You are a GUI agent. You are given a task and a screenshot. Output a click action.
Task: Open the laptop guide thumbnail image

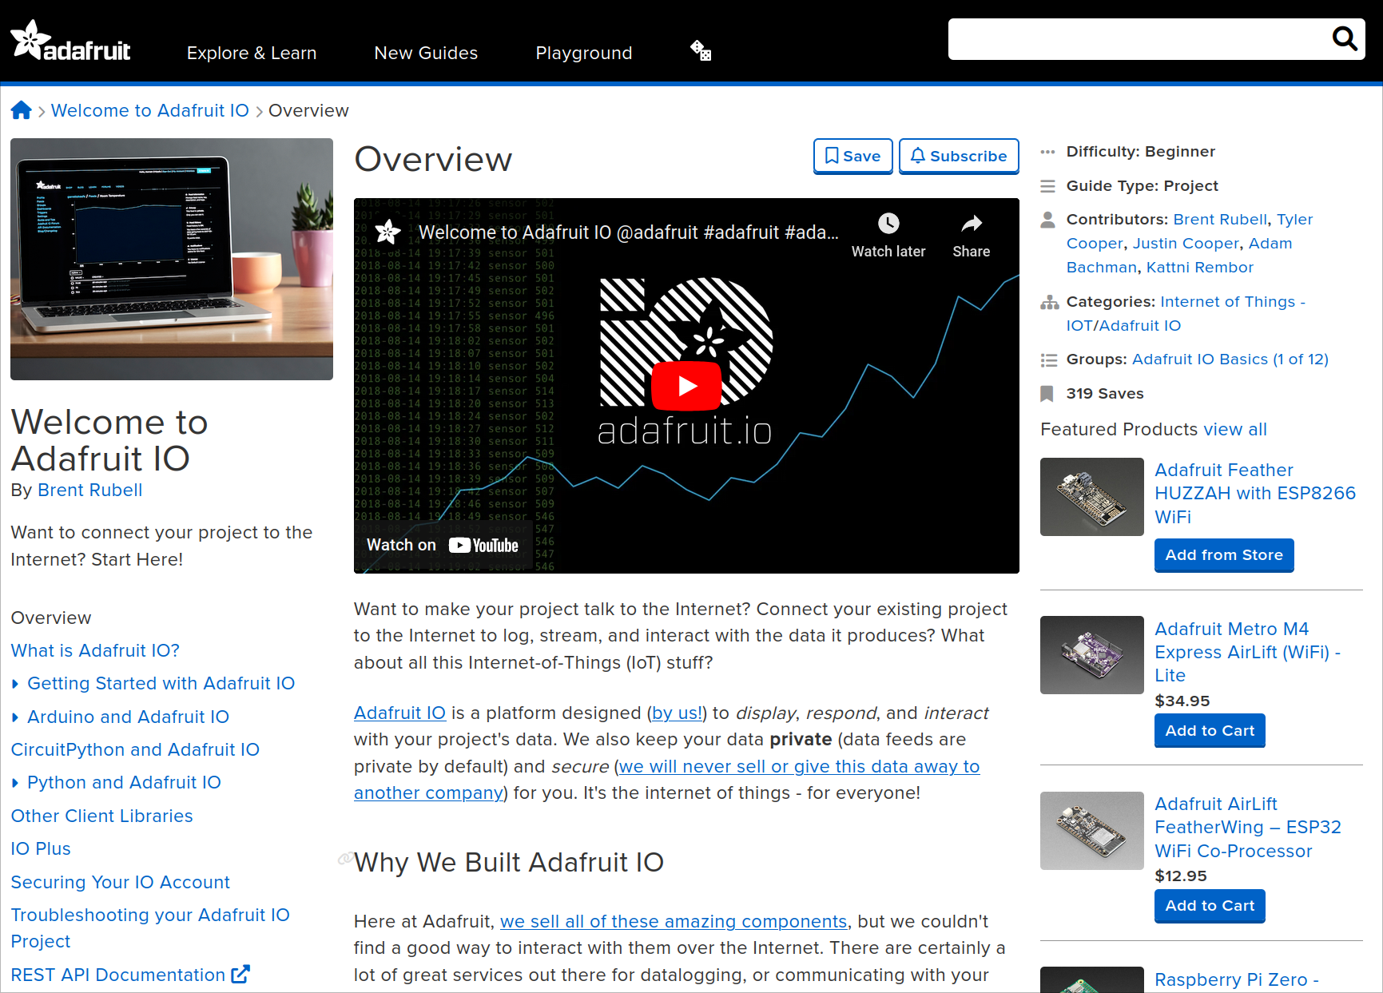tap(172, 259)
